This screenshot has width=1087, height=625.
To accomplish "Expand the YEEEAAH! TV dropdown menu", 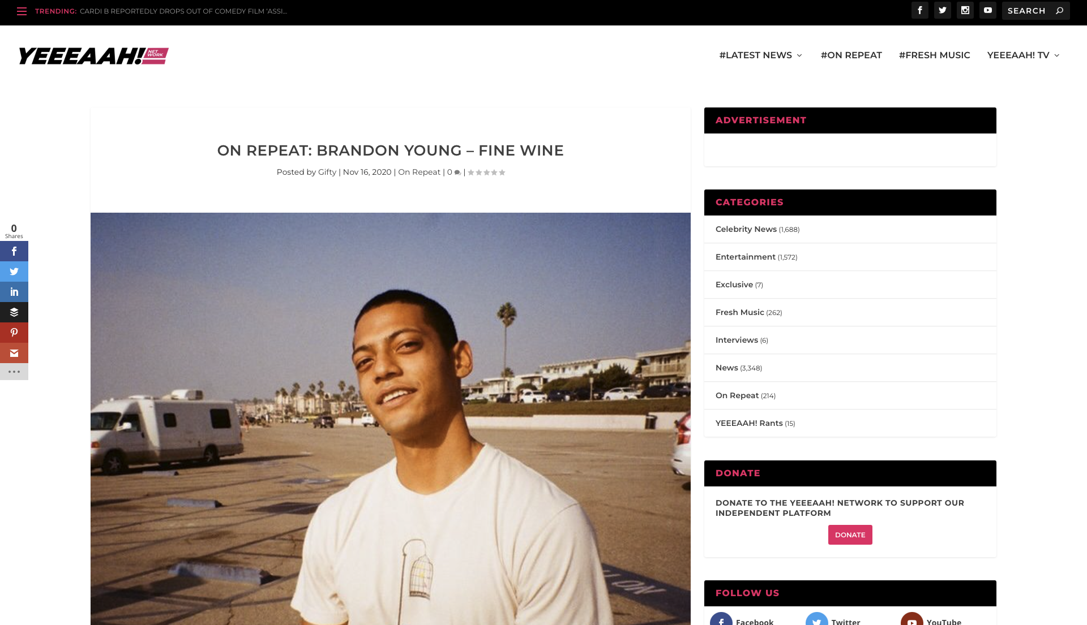I will pyautogui.click(x=1023, y=55).
